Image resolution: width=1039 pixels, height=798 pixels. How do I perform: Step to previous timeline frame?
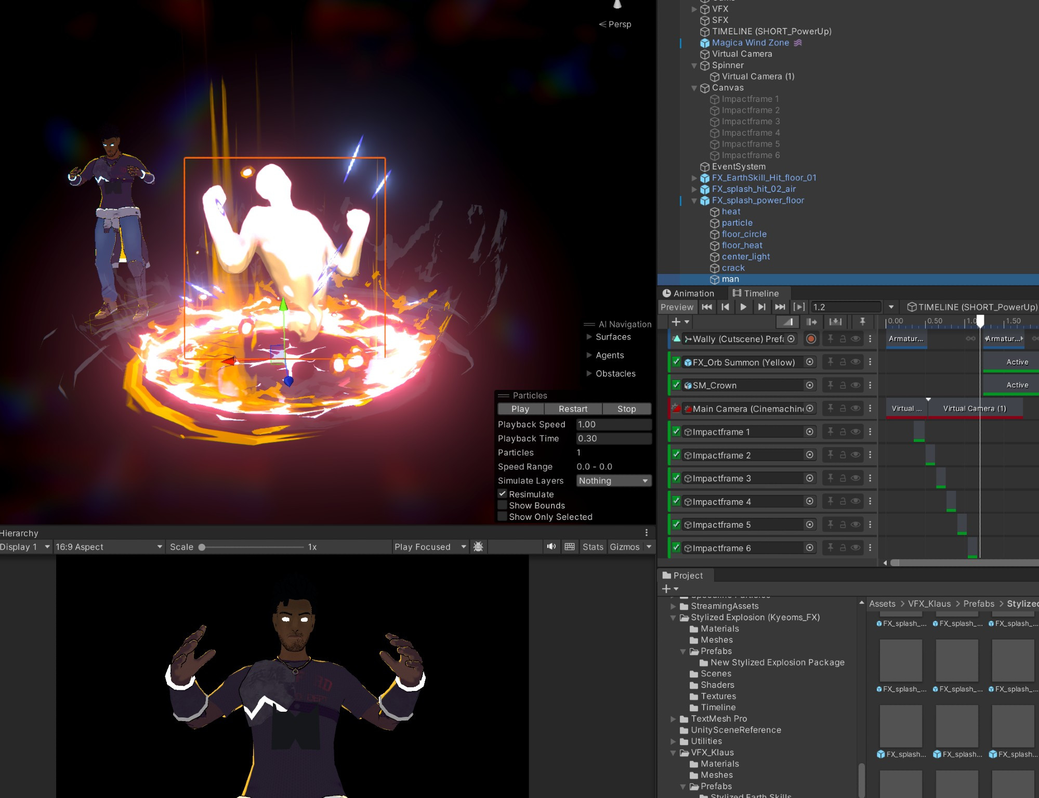pos(725,307)
